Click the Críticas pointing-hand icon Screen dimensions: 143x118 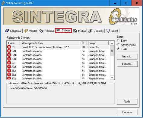(x=58, y=30)
